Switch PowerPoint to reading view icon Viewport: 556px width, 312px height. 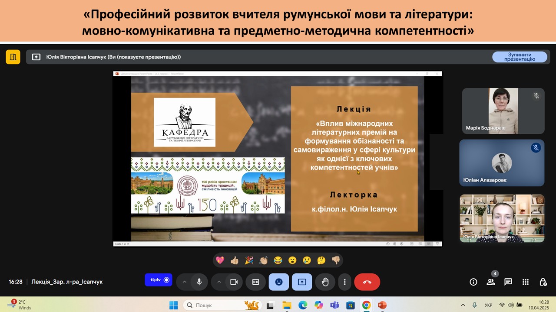click(429, 244)
